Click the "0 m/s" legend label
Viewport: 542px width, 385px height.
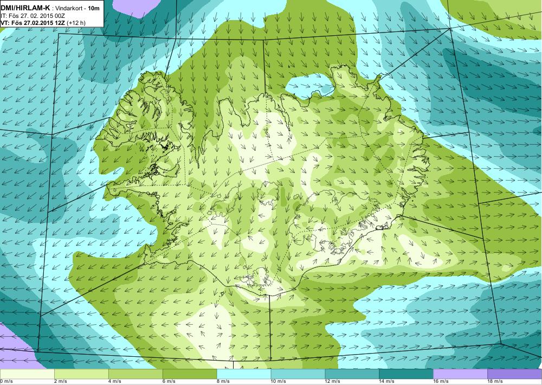point(6,382)
